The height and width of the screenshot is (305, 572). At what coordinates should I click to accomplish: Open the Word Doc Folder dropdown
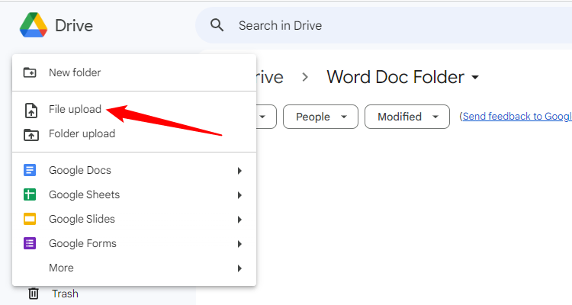pyautogui.click(x=476, y=77)
